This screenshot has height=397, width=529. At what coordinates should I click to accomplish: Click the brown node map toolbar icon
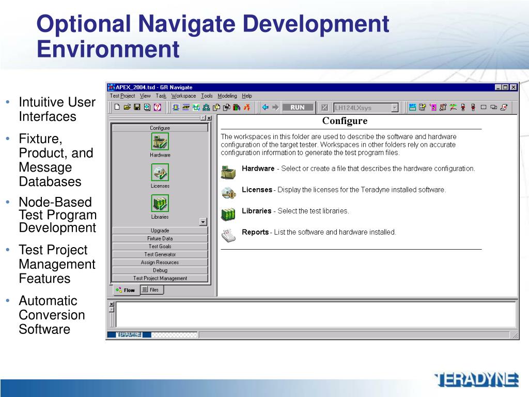(x=443, y=108)
